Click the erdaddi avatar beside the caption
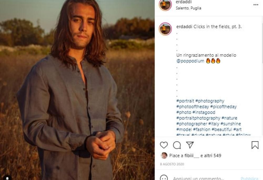263x180 pixels. [x=165, y=29]
